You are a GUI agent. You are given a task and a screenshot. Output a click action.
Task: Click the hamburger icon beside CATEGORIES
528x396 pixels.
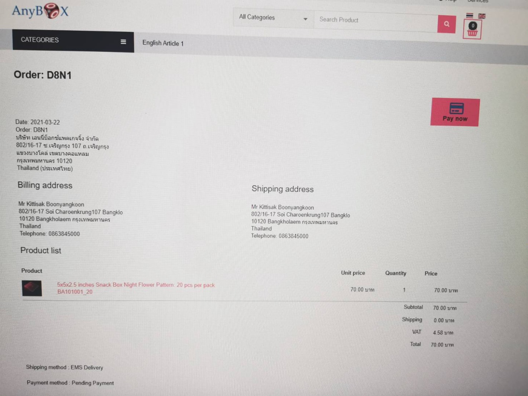(x=123, y=42)
